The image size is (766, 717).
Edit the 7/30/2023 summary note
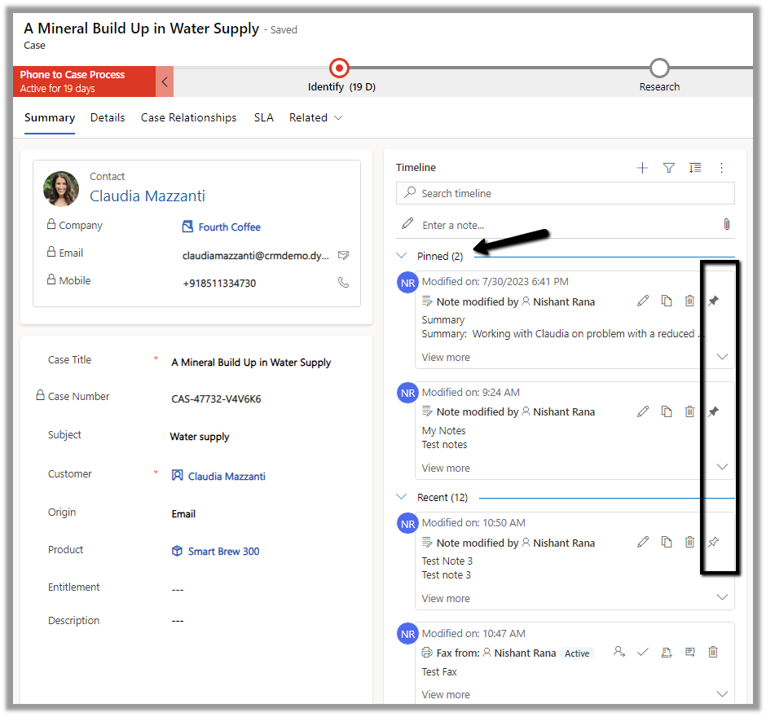click(x=643, y=301)
